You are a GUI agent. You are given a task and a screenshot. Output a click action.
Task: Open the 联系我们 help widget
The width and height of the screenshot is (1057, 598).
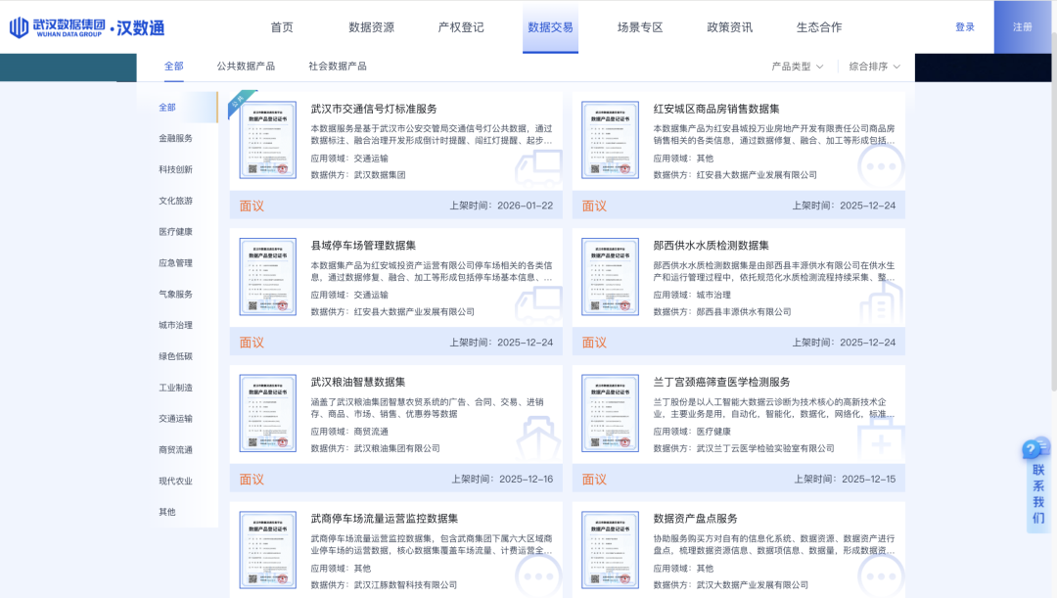pyautogui.click(x=1037, y=485)
